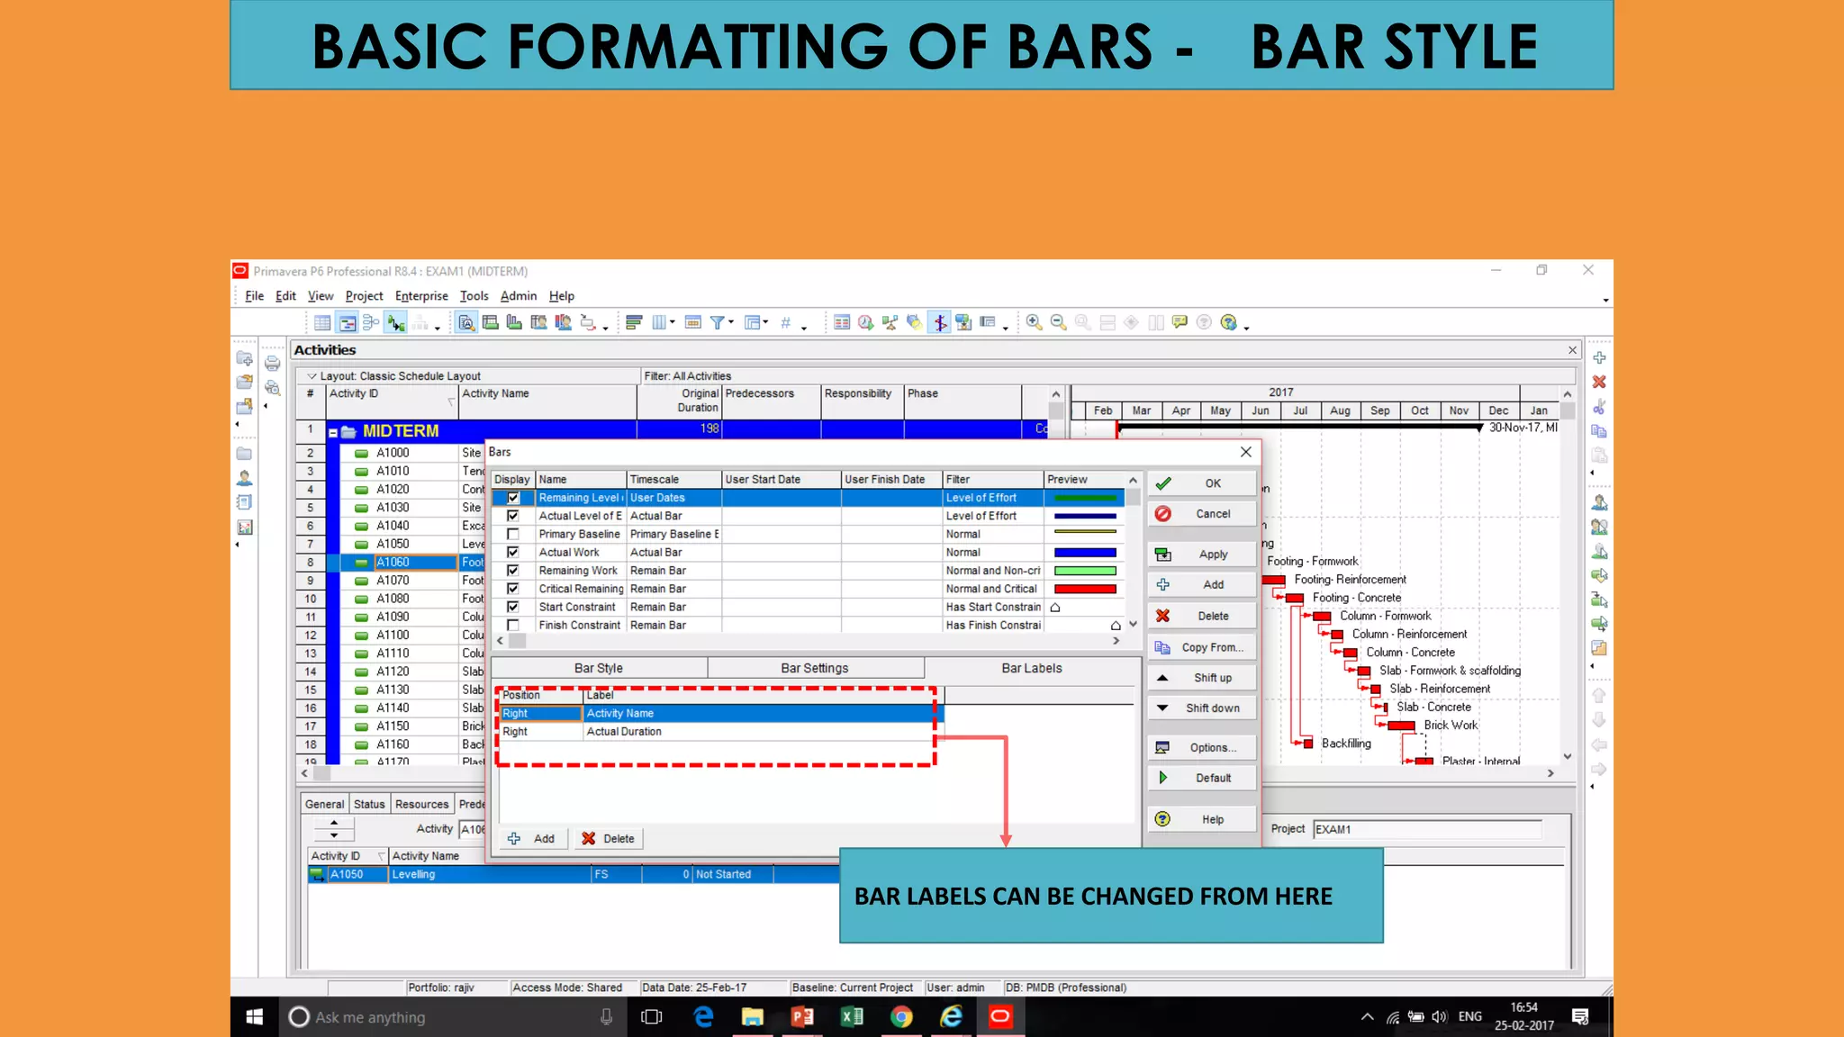The height and width of the screenshot is (1037, 1844).
Task: Uncheck the Critical Remaining display checkbox
Action: (x=513, y=589)
